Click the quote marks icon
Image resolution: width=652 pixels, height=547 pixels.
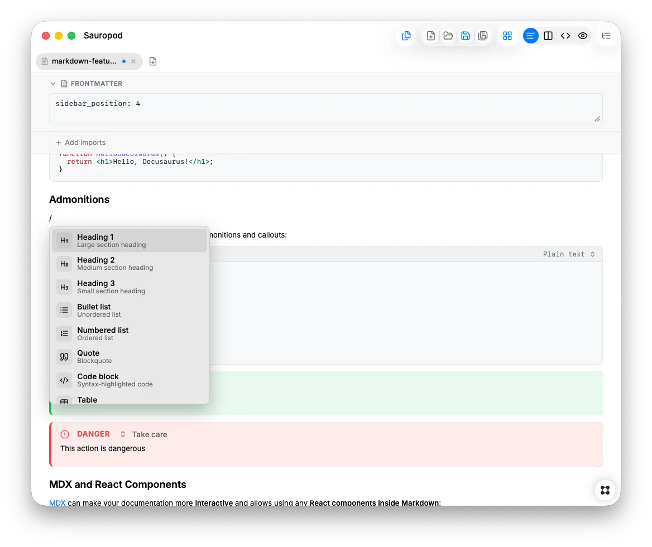[64, 357]
